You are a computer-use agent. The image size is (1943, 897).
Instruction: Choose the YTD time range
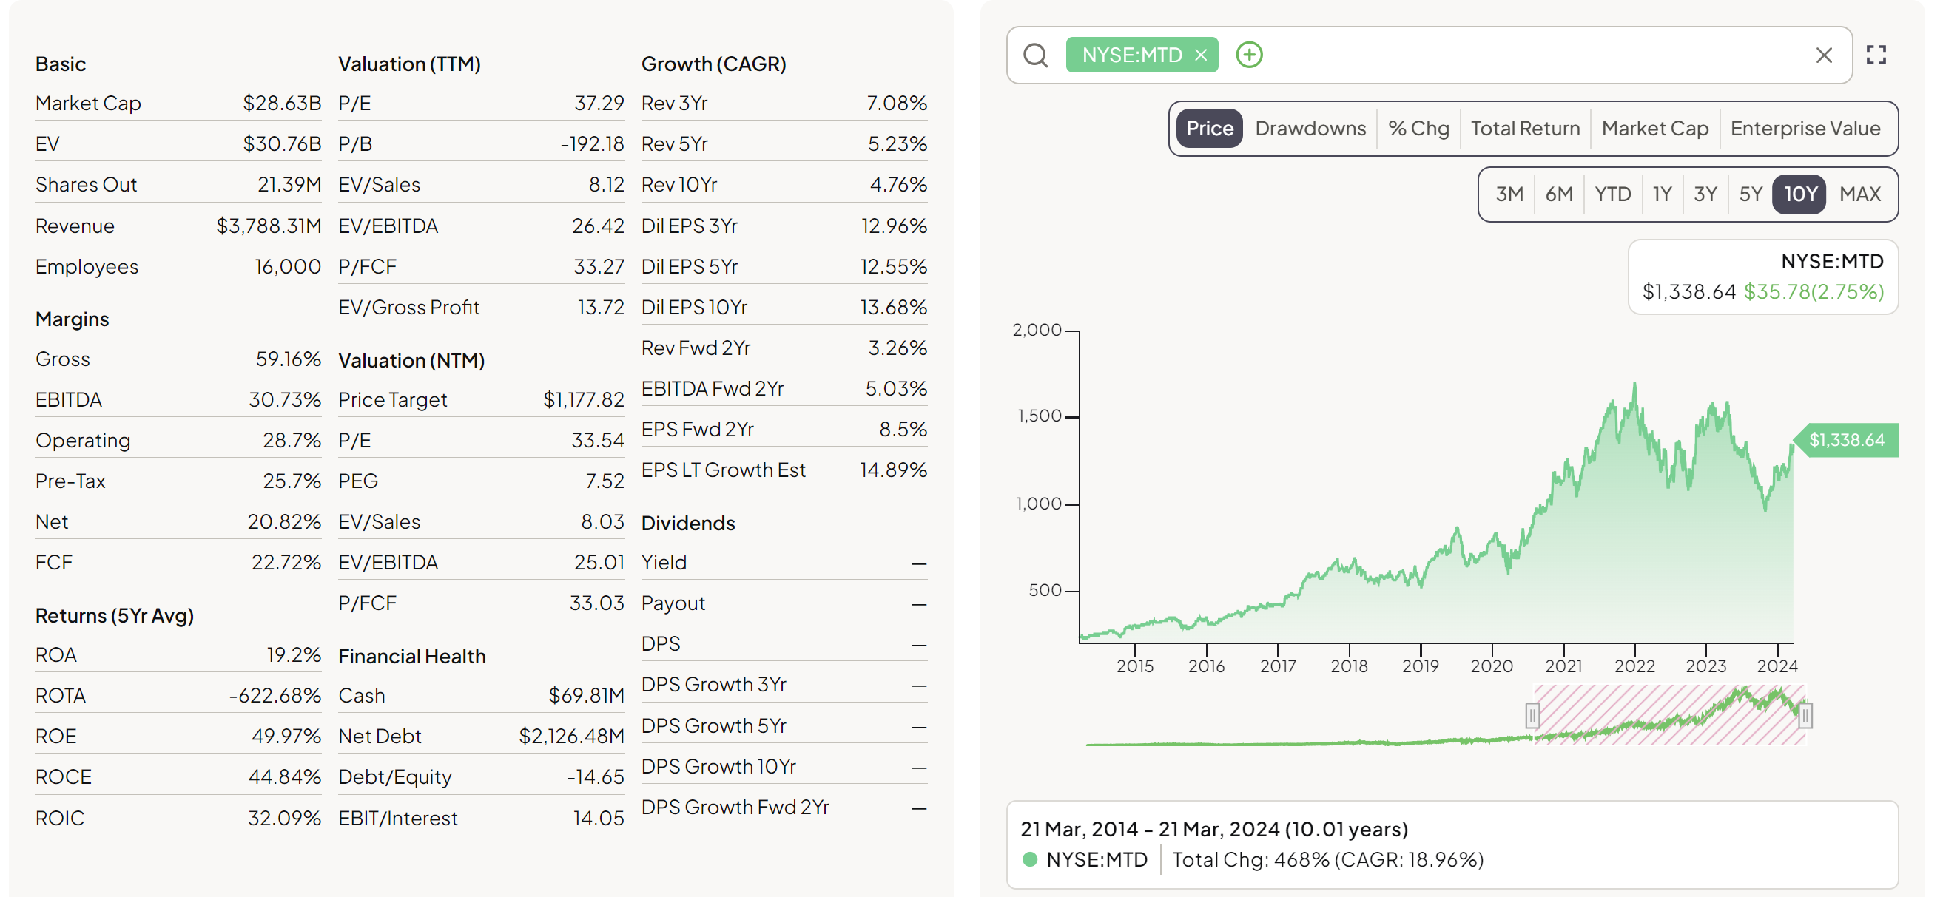click(1612, 194)
